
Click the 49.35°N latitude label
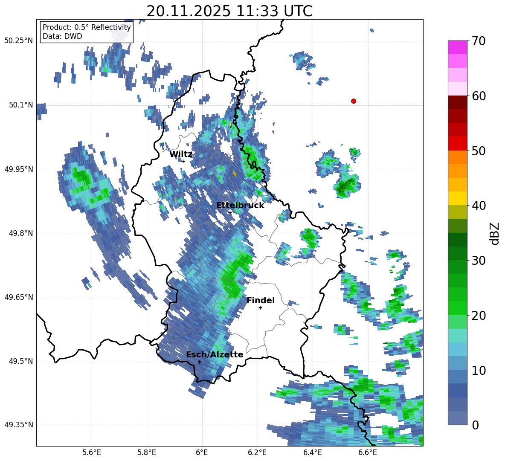[19, 425]
